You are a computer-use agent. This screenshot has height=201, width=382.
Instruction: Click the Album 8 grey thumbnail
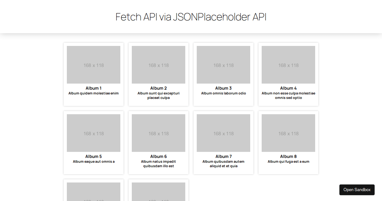point(288,133)
